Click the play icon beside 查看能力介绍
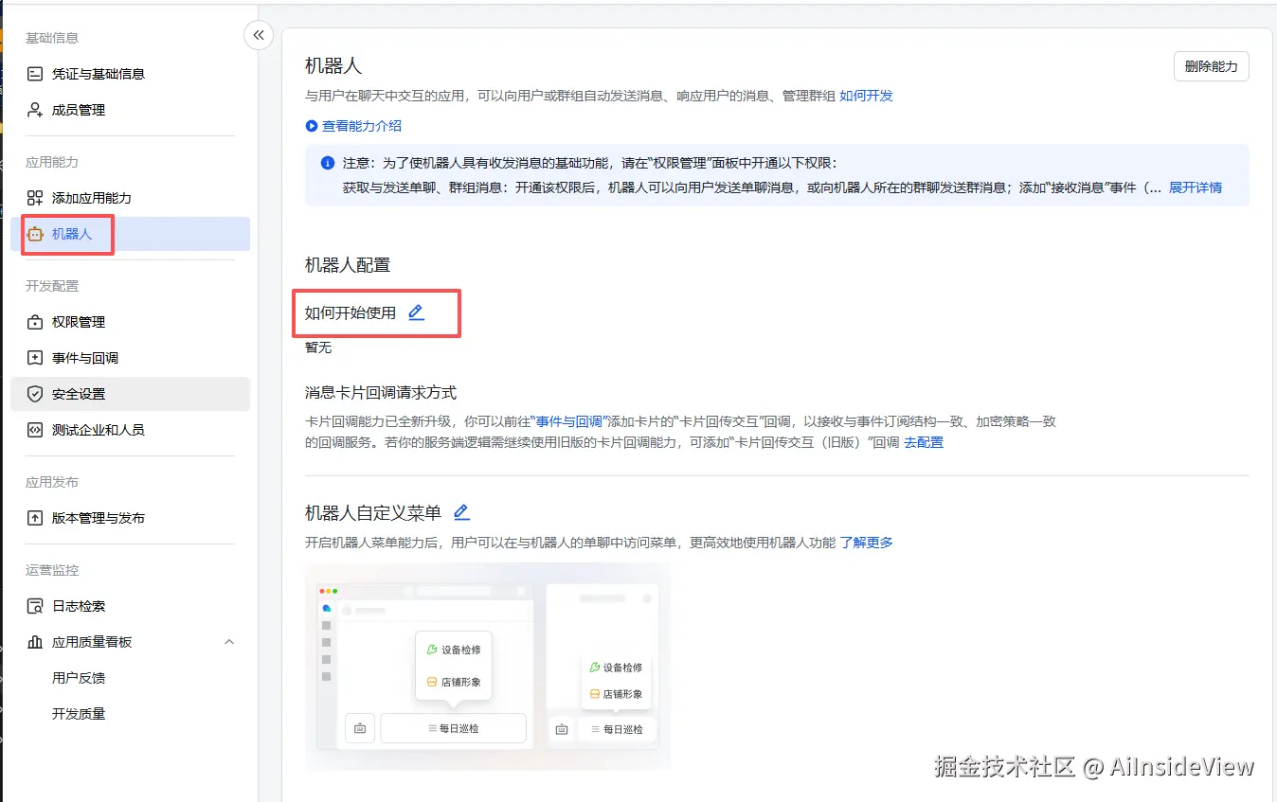 coord(312,126)
